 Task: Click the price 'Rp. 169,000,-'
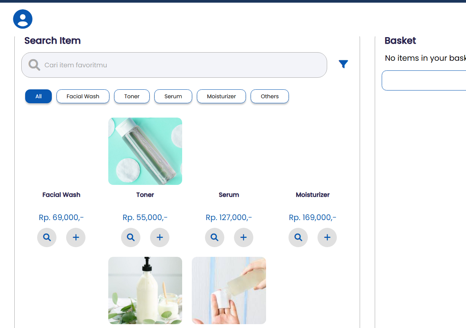pyautogui.click(x=312, y=217)
